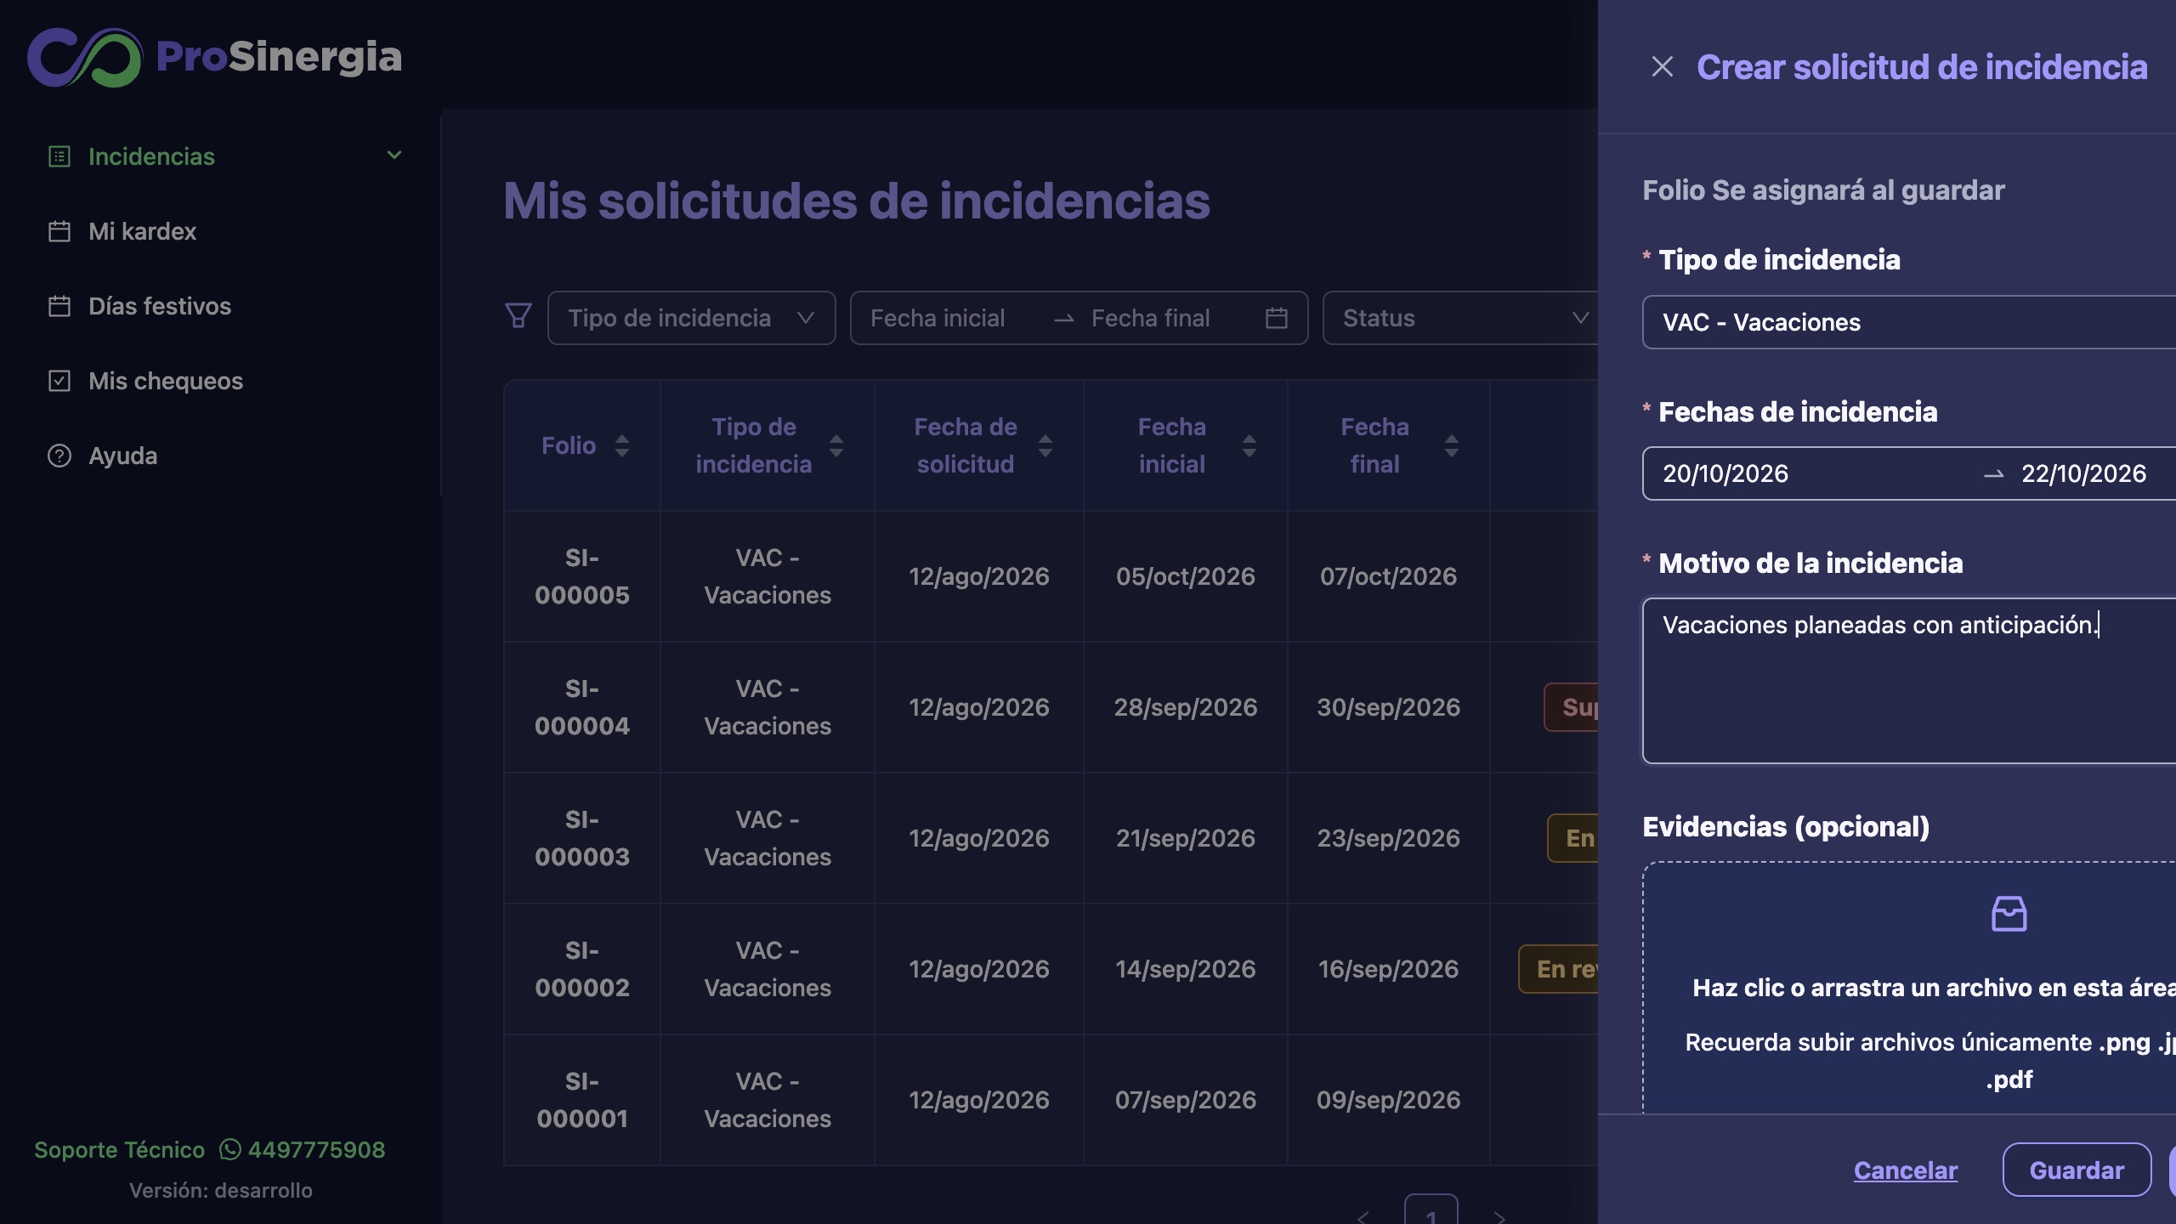Image resolution: width=2176 pixels, height=1224 pixels.
Task: Click the Incidencias list icon in sidebar
Action: pos(59,156)
